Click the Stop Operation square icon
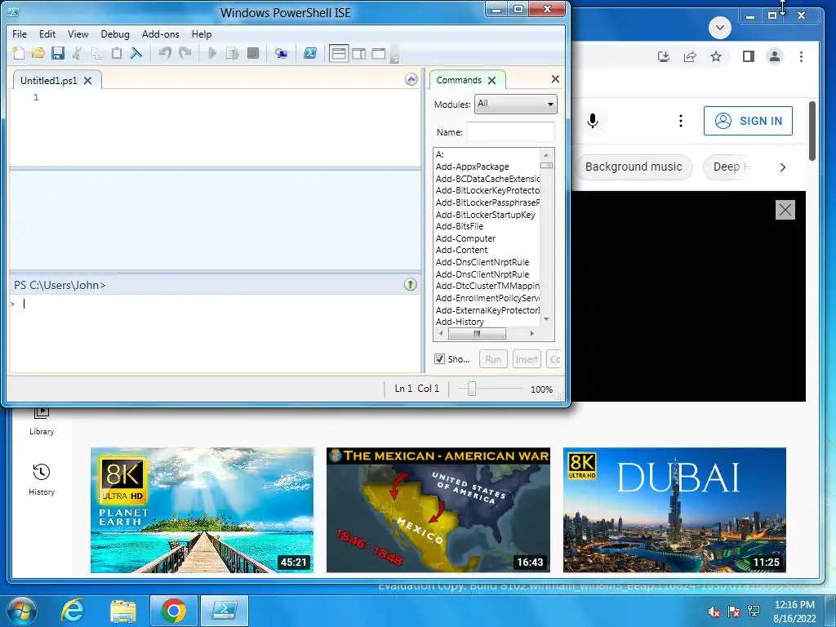The width and height of the screenshot is (836, 627). pos(253,53)
